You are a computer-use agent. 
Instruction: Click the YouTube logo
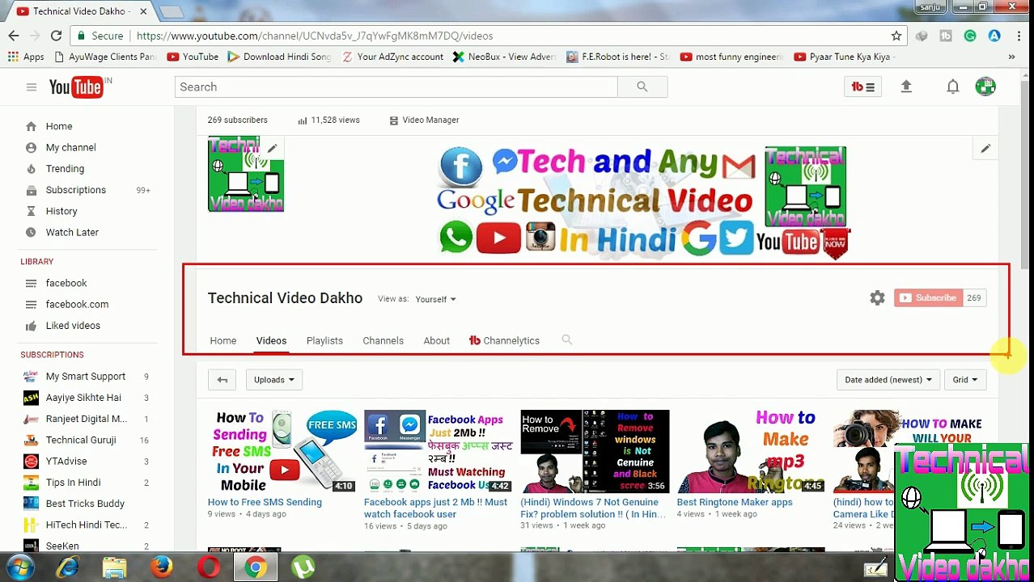pos(77,87)
